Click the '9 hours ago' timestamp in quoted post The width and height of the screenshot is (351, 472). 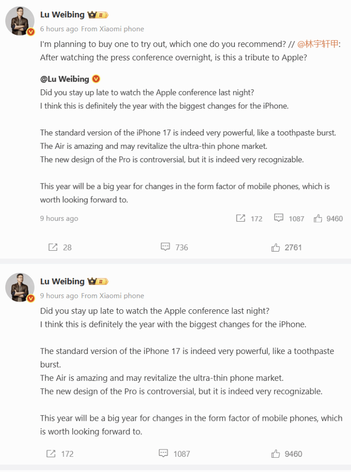59,218
